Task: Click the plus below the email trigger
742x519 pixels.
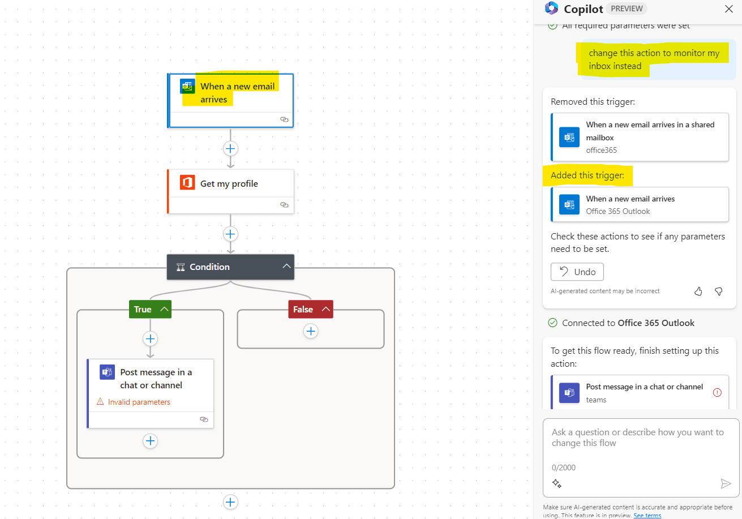Action: 230,148
